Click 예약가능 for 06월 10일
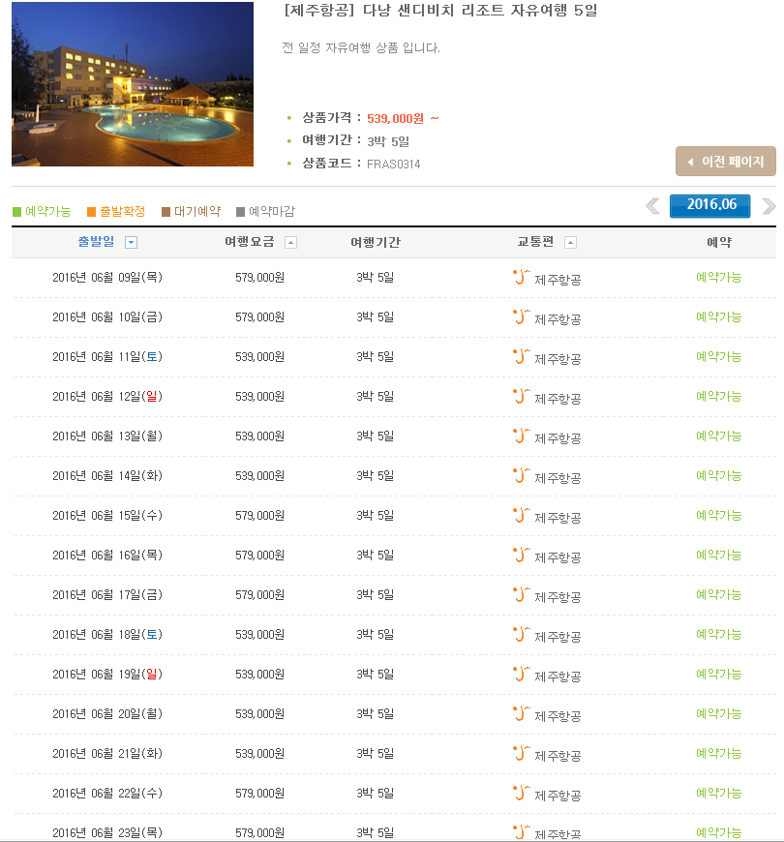 coord(718,316)
